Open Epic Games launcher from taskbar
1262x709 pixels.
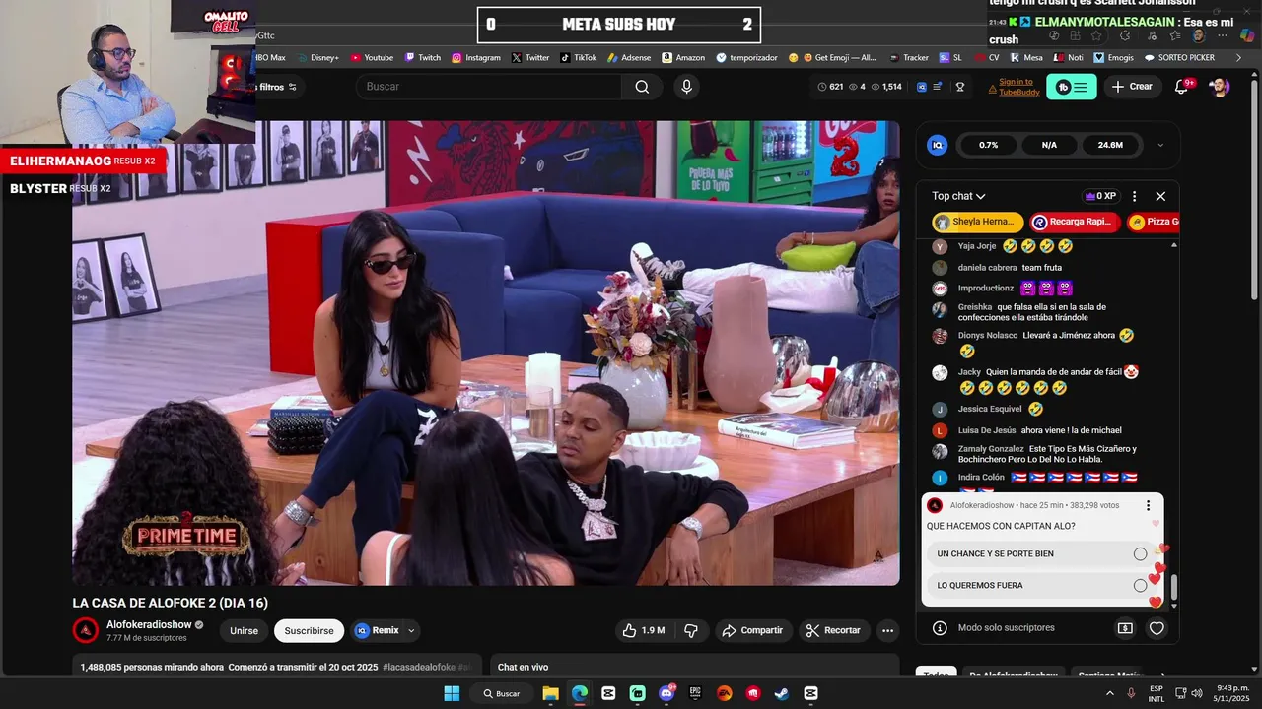point(695,693)
